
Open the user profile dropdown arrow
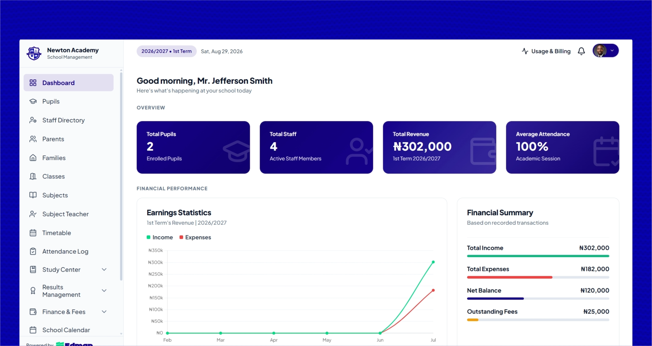click(612, 51)
